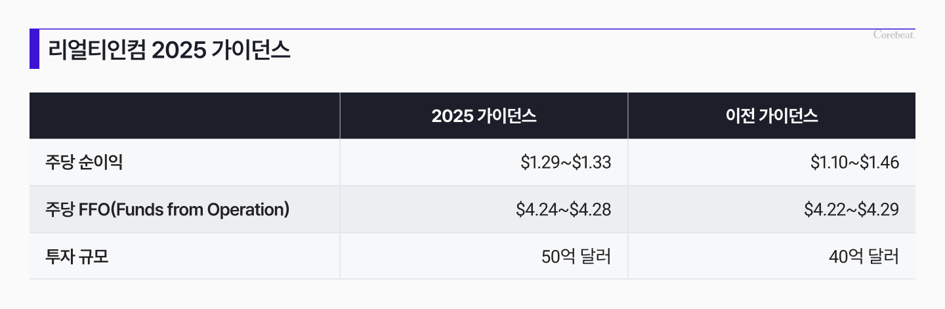Select the $4.24~$4.28 cell
Viewport: 945px width, 309px height.
pyautogui.click(x=484, y=209)
